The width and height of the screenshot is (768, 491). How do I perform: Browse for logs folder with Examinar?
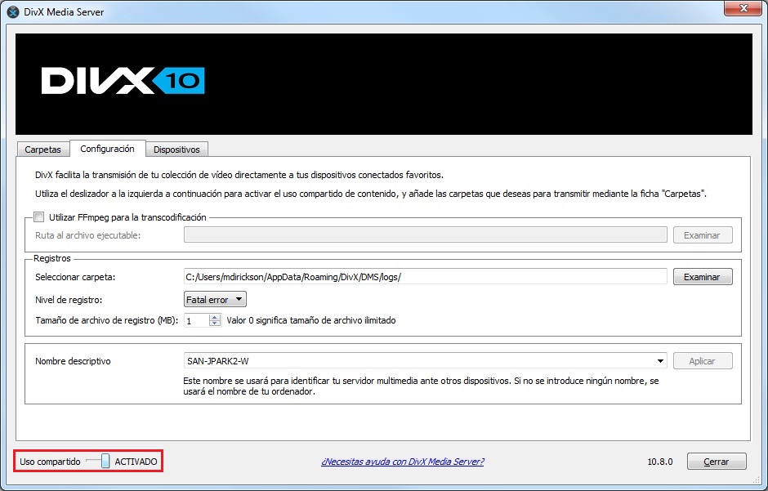(702, 277)
